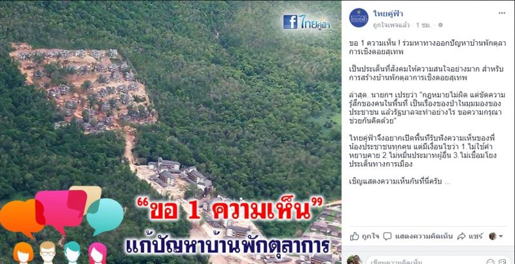Open the sticker picker in comment box
Screen dimensions: 515x264
(x=502, y=261)
